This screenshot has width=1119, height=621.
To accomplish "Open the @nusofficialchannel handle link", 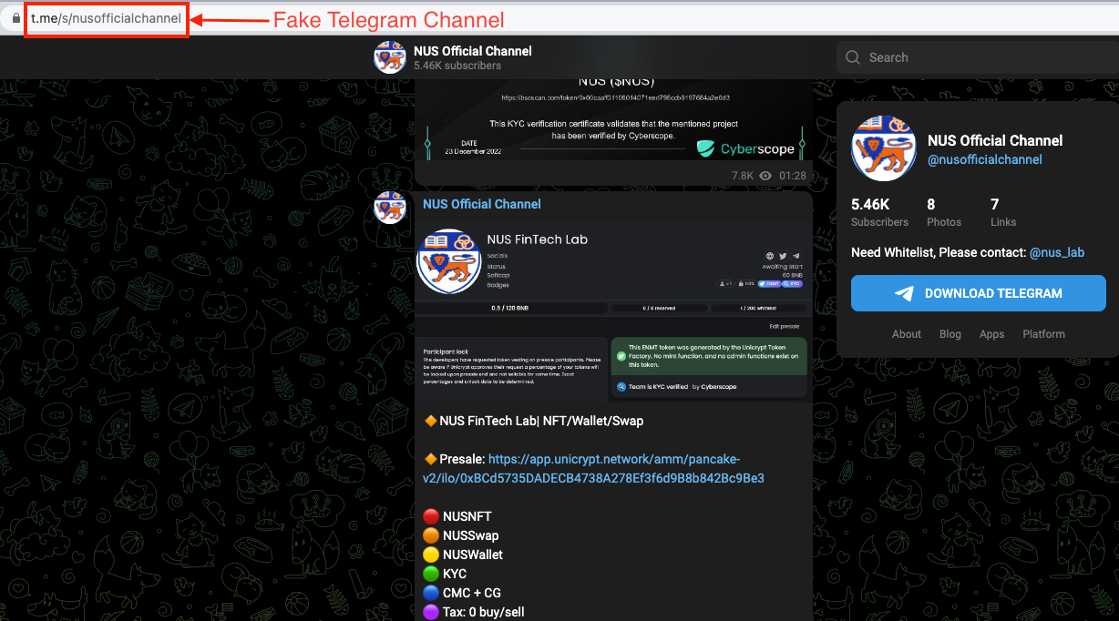I will (x=984, y=159).
